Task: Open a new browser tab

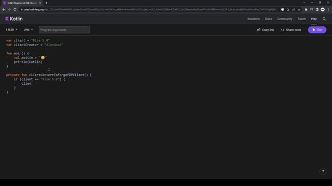Action: pyautogui.click(x=47, y=3)
